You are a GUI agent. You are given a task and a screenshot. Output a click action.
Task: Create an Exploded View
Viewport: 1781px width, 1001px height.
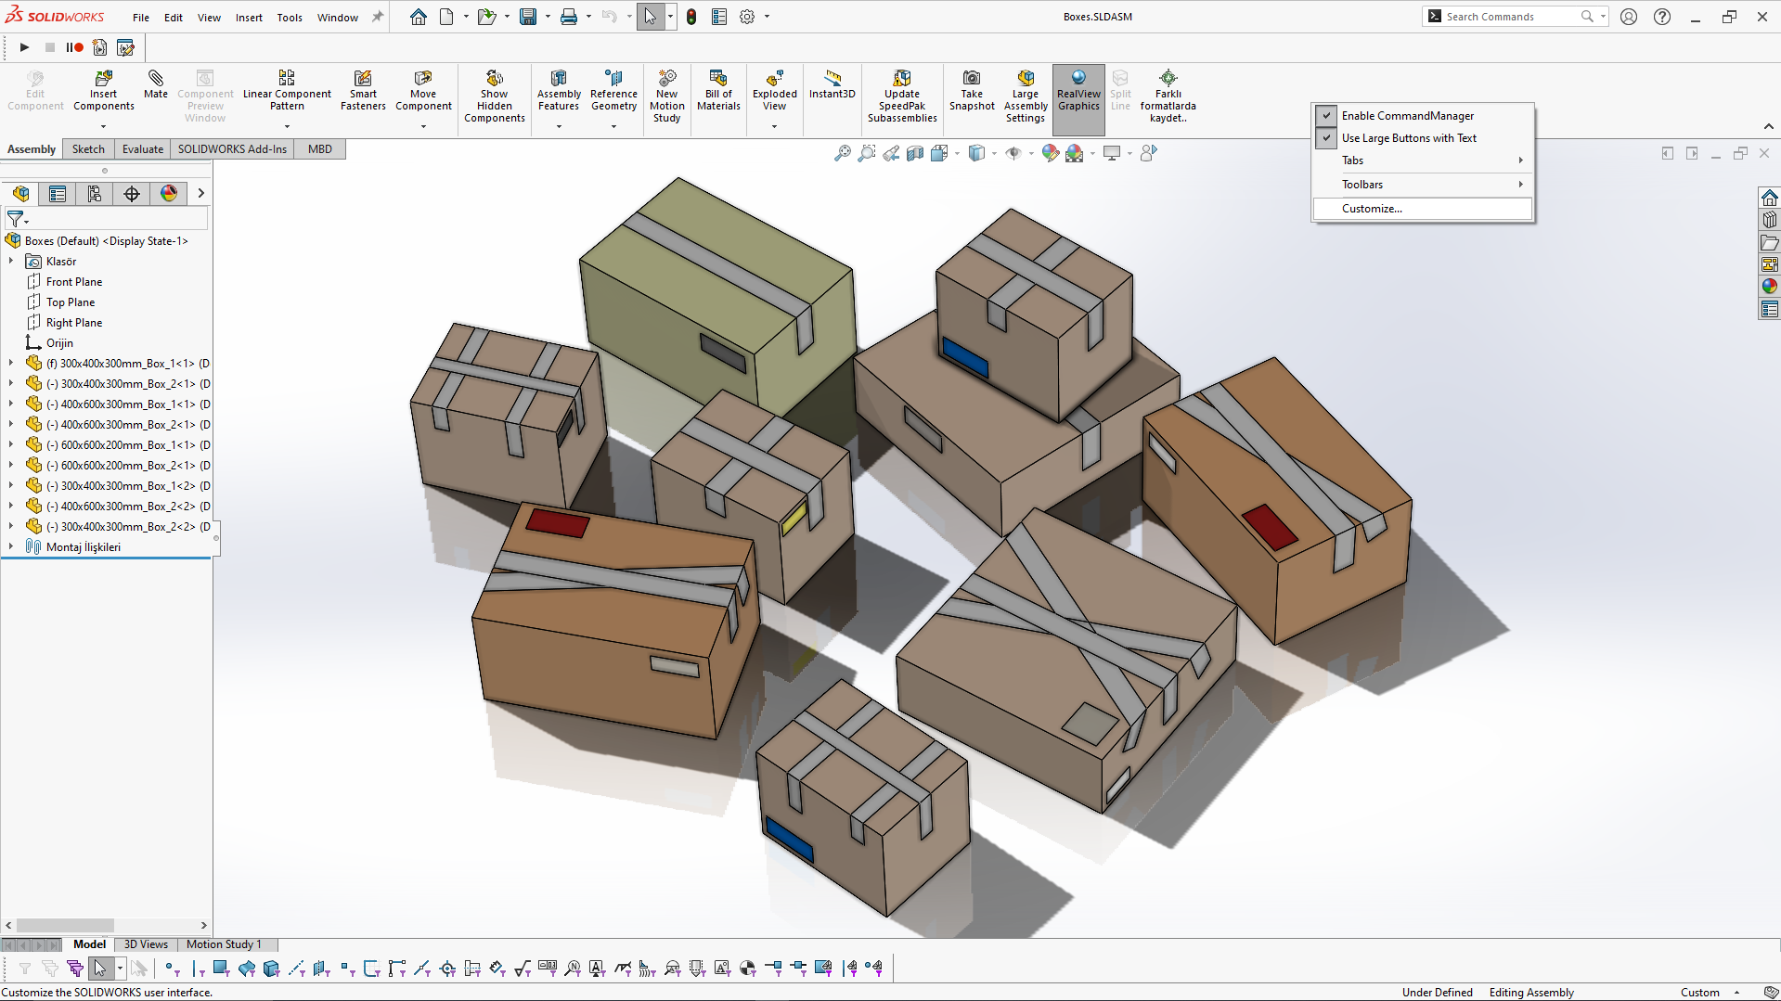[x=775, y=90]
